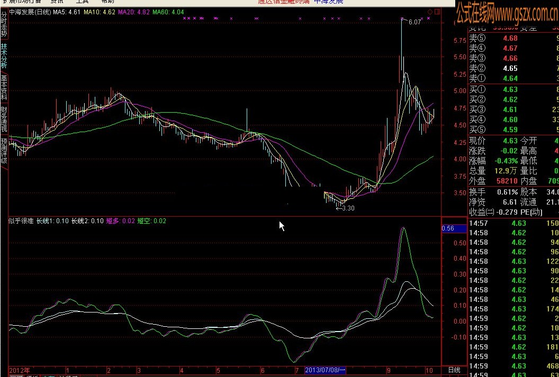Click the MA10: 4.62 indicator label
Screen dimensions: 559x377
click(100, 12)
